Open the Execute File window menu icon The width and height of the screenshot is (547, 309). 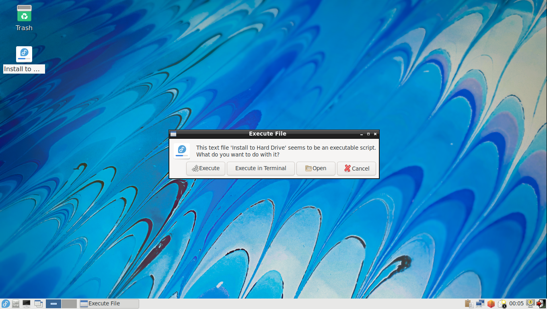(173, 134)
